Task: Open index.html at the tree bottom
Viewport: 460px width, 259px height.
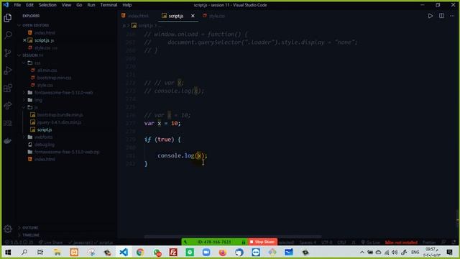Action: click(45, 159)
